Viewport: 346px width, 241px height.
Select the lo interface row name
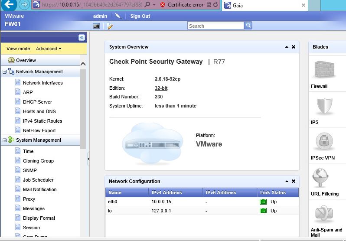110,211
